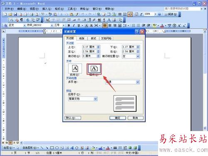This screenshot has width=208, height=156.
Task: Click the Cancel (取消) button
Action: point(135,118)
